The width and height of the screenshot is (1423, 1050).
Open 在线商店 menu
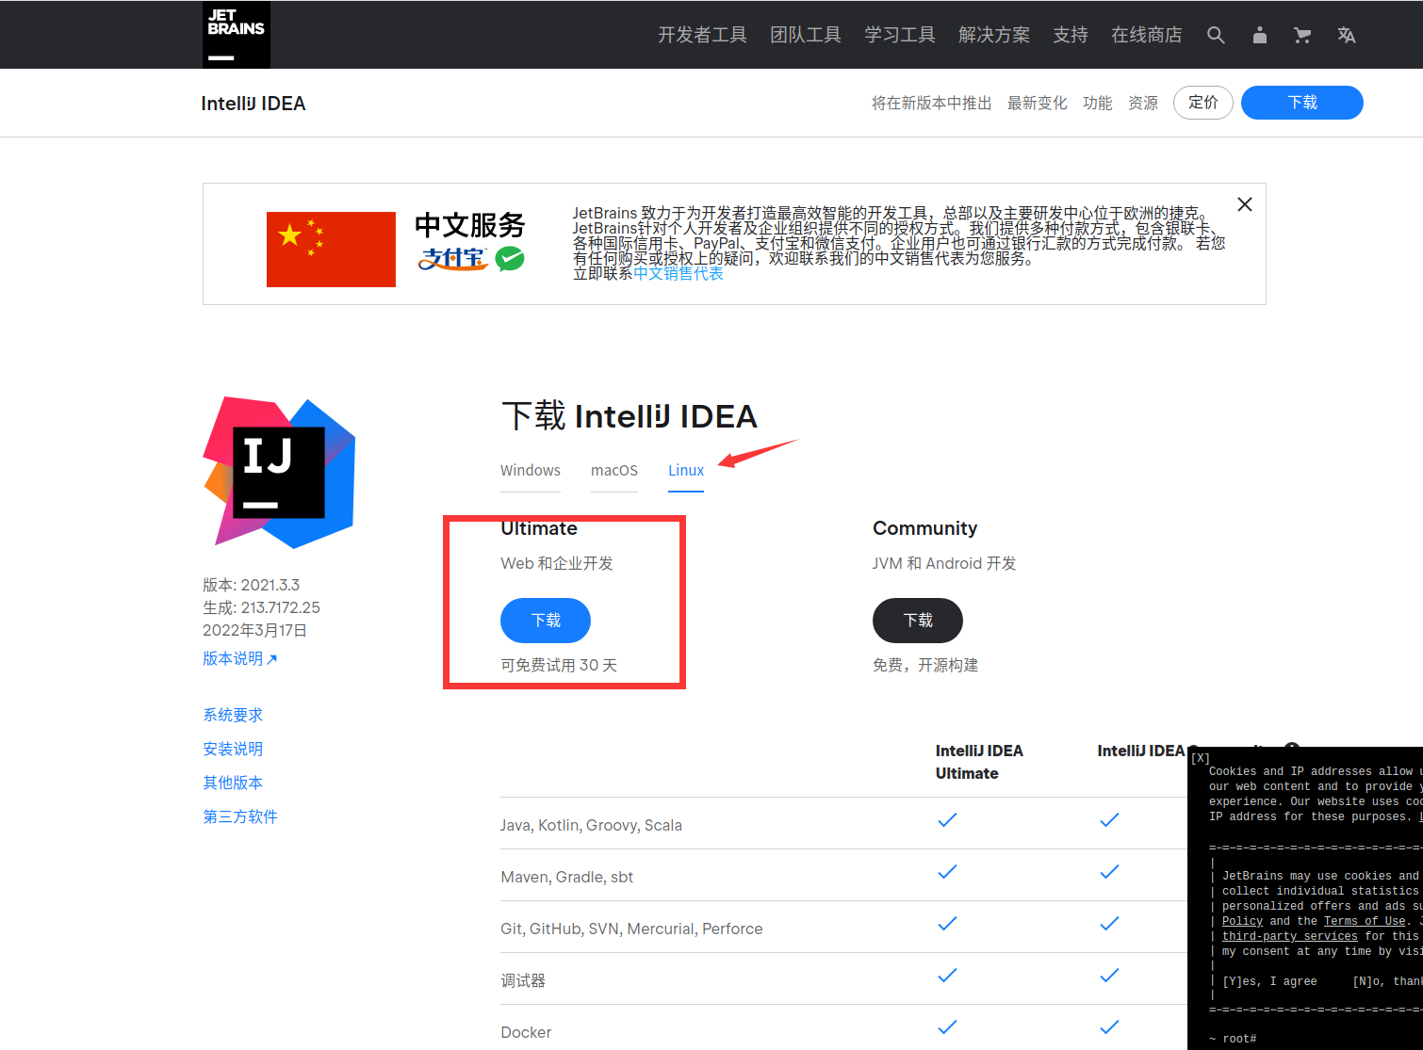coord(1147,35)
